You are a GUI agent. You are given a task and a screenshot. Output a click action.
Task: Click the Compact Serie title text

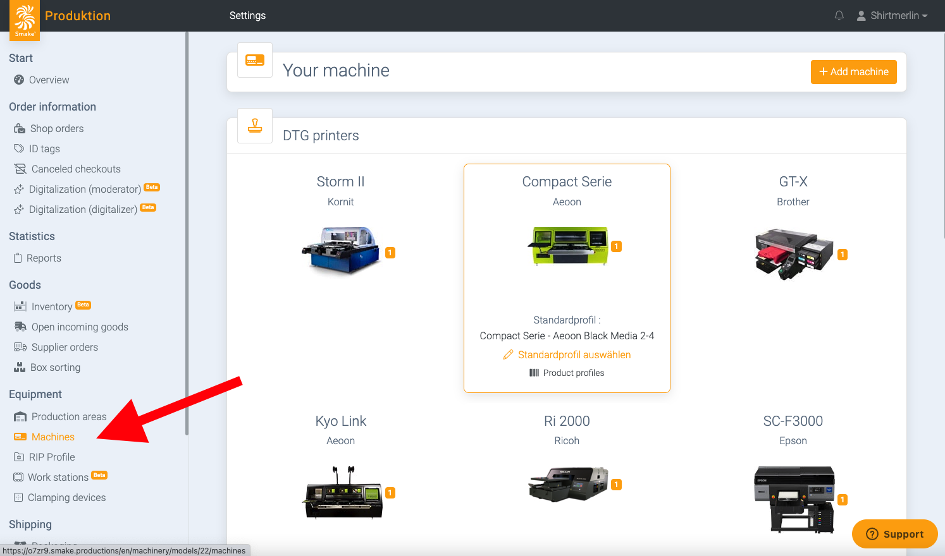tap(567, 181)
